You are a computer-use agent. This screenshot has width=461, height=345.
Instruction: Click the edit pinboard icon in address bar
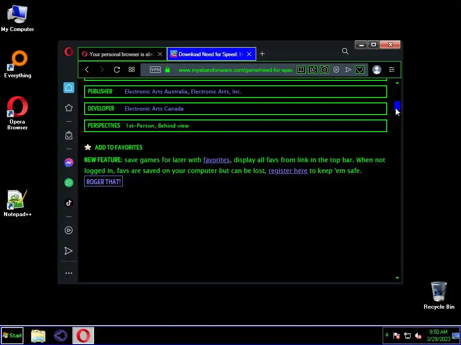tap(313, 70)
